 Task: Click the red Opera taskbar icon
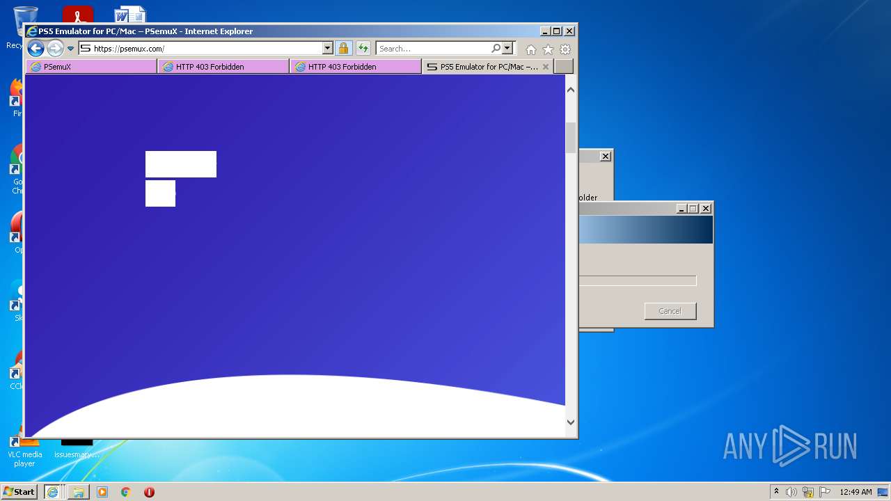click(149, 492)
